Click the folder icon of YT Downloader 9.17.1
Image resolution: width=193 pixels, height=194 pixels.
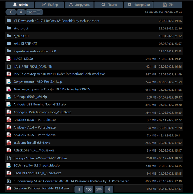tap(9, 20)
